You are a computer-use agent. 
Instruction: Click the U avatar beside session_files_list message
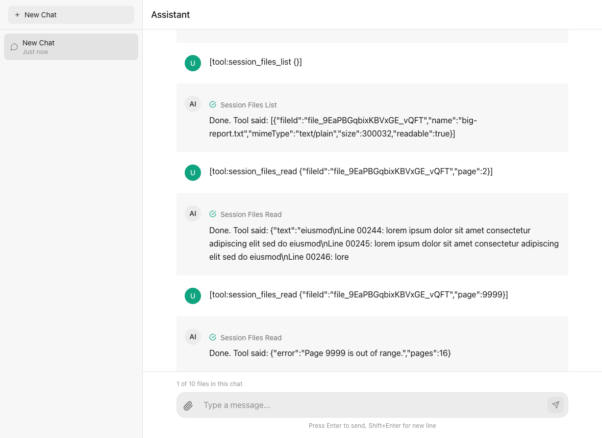coord(193,63)
